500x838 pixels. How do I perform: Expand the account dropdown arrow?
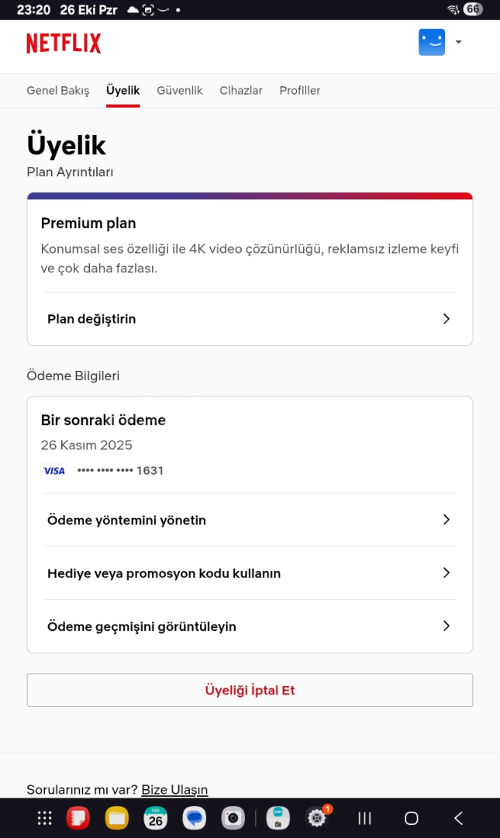coord(458,43)
